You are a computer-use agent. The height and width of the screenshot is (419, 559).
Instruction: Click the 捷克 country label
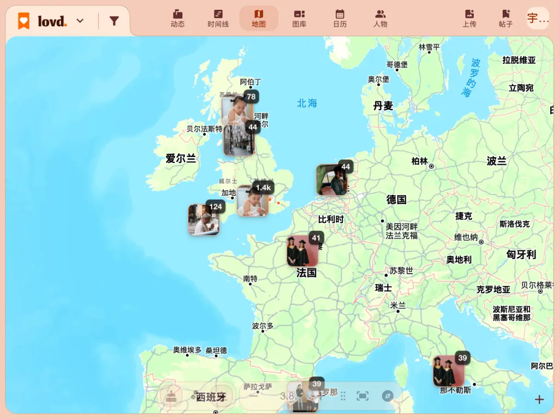click(463, 216)
